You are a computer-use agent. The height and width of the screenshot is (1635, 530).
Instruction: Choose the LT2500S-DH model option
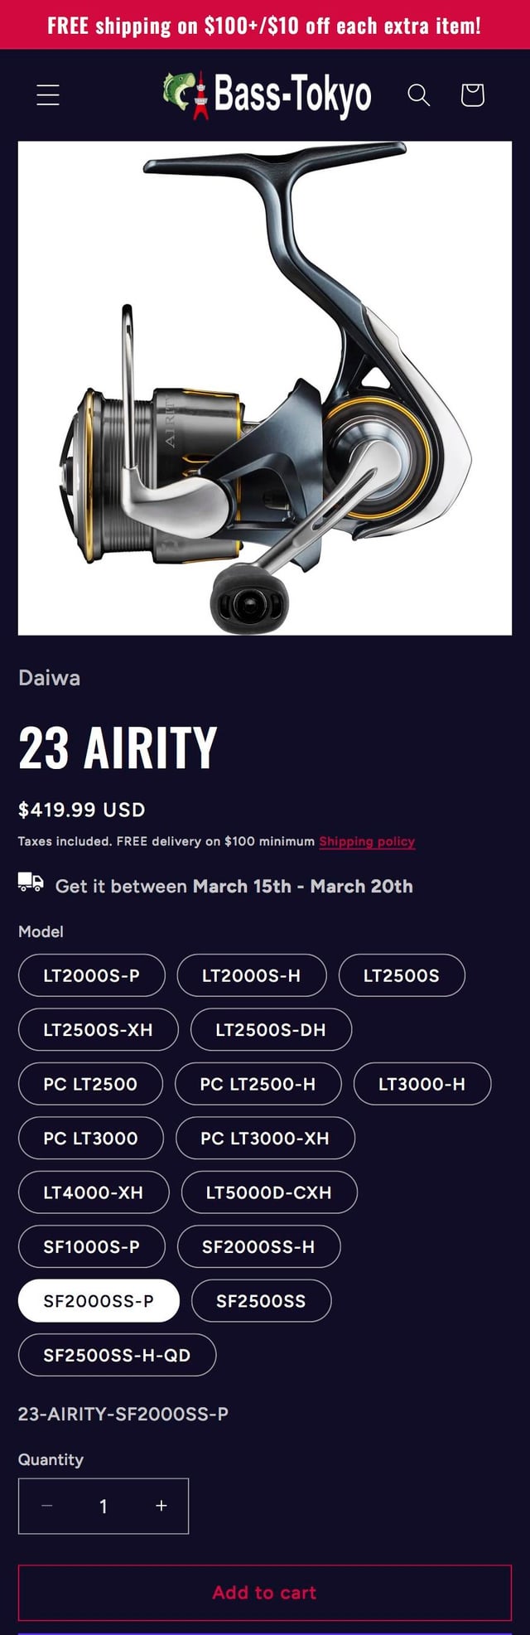coord(271,1030)
